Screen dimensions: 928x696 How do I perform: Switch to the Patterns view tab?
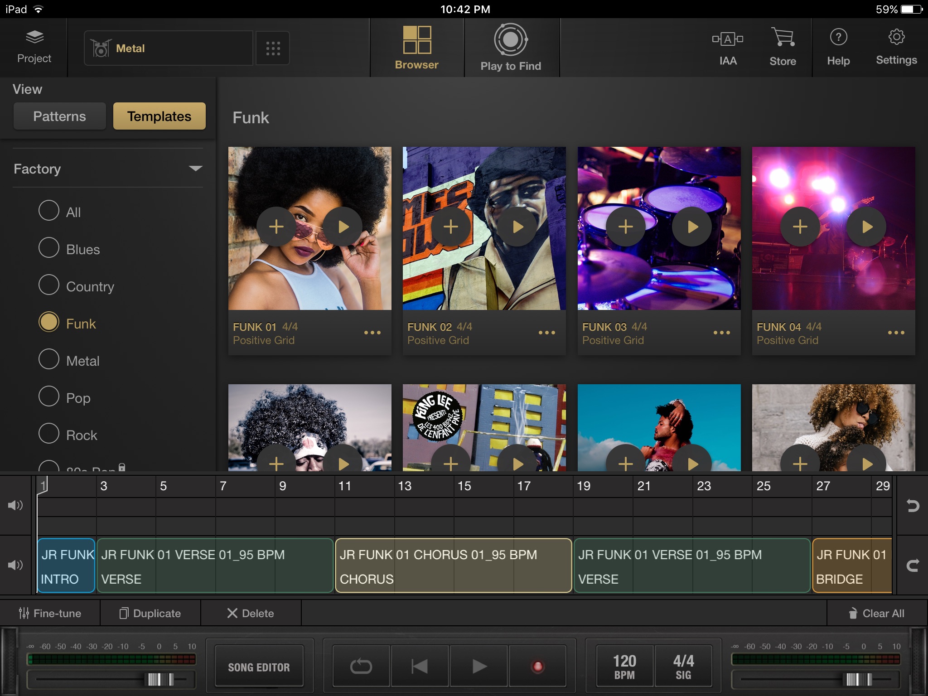(59, 116)
